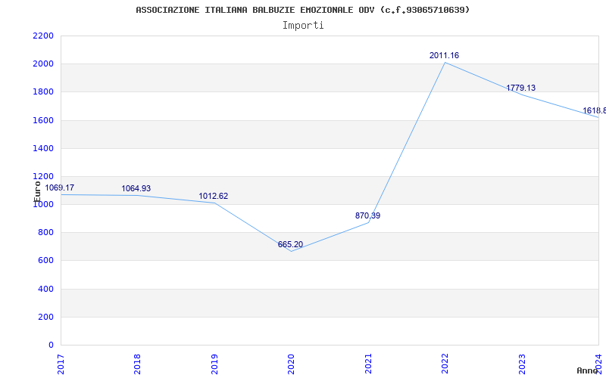The height and width of the screenshot is (378, 606).
Task: Click the 2022 x-axis year label
Action: click(445, 364)
